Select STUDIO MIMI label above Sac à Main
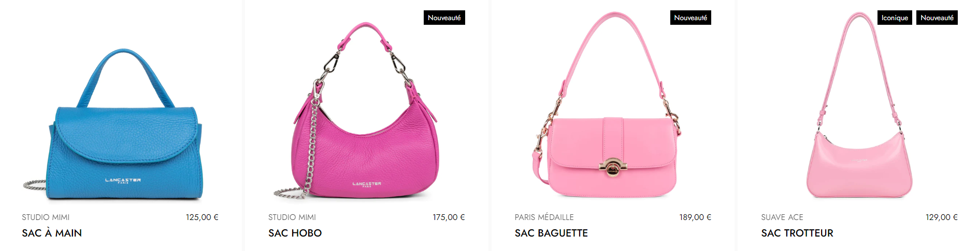The width and height of the screenshot is (964, 251). coord(46,217)
